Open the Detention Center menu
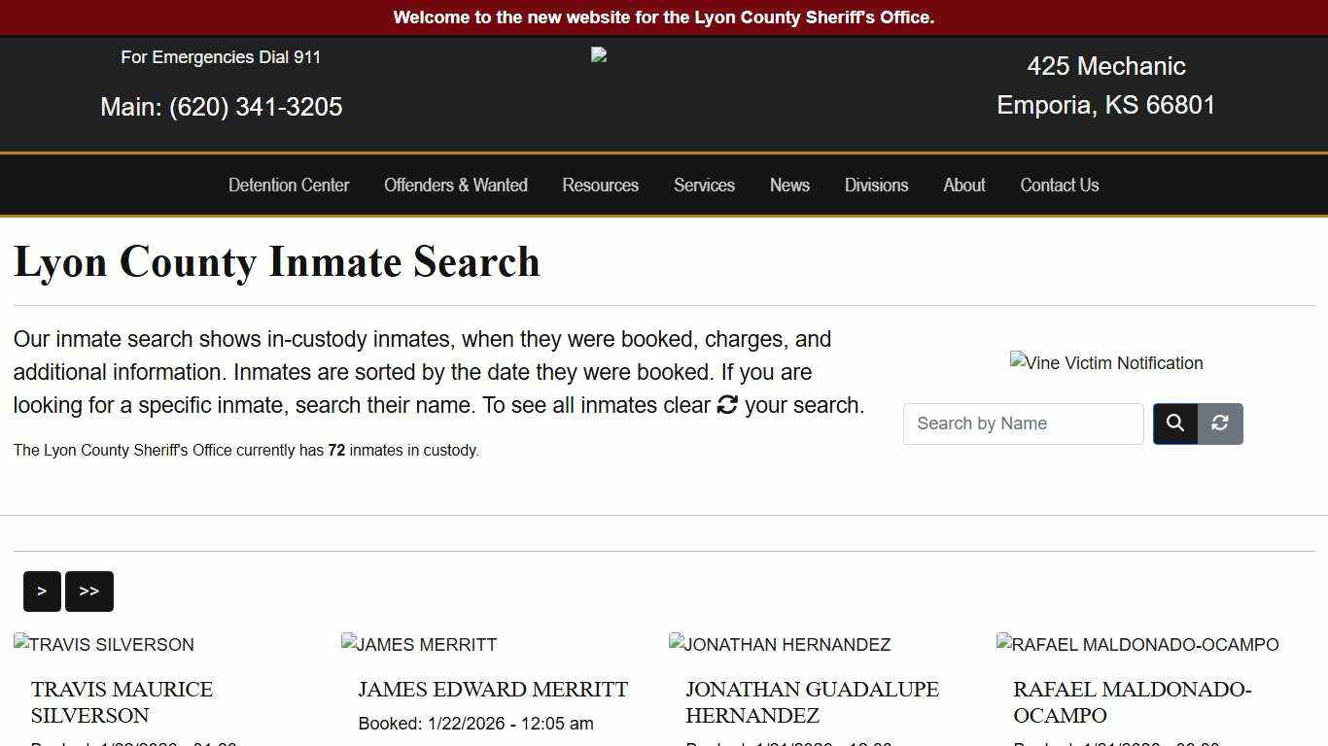The height and width of the screenshot is (746, 1328). 289,185
